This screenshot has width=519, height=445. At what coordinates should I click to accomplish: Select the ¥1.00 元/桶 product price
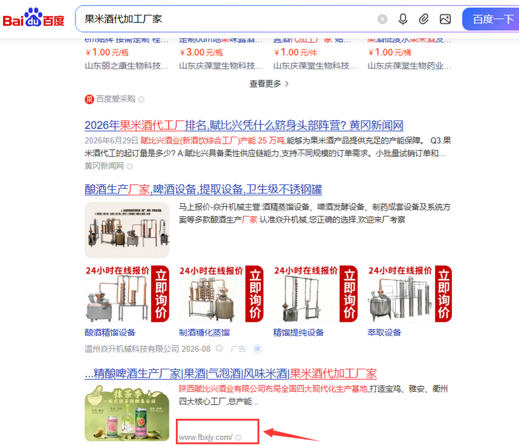(390, 52)
